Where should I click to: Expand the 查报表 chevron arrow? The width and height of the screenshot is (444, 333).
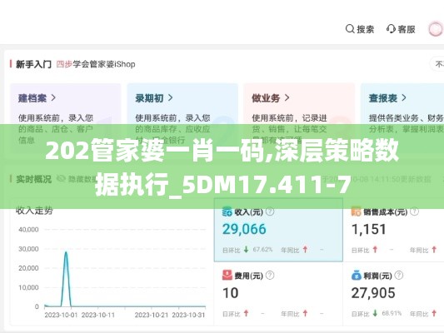tap(404, 98)
